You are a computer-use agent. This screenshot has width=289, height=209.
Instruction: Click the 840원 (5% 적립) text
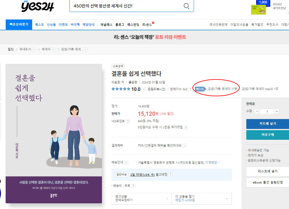[149, 121]
